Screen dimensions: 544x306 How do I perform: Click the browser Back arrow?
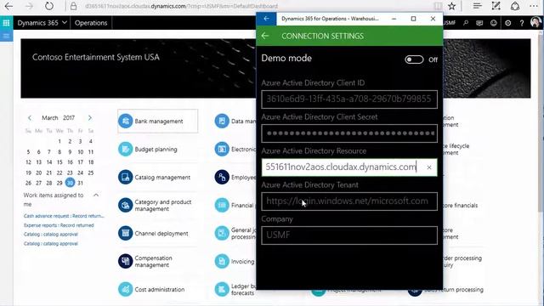(8, 6)
